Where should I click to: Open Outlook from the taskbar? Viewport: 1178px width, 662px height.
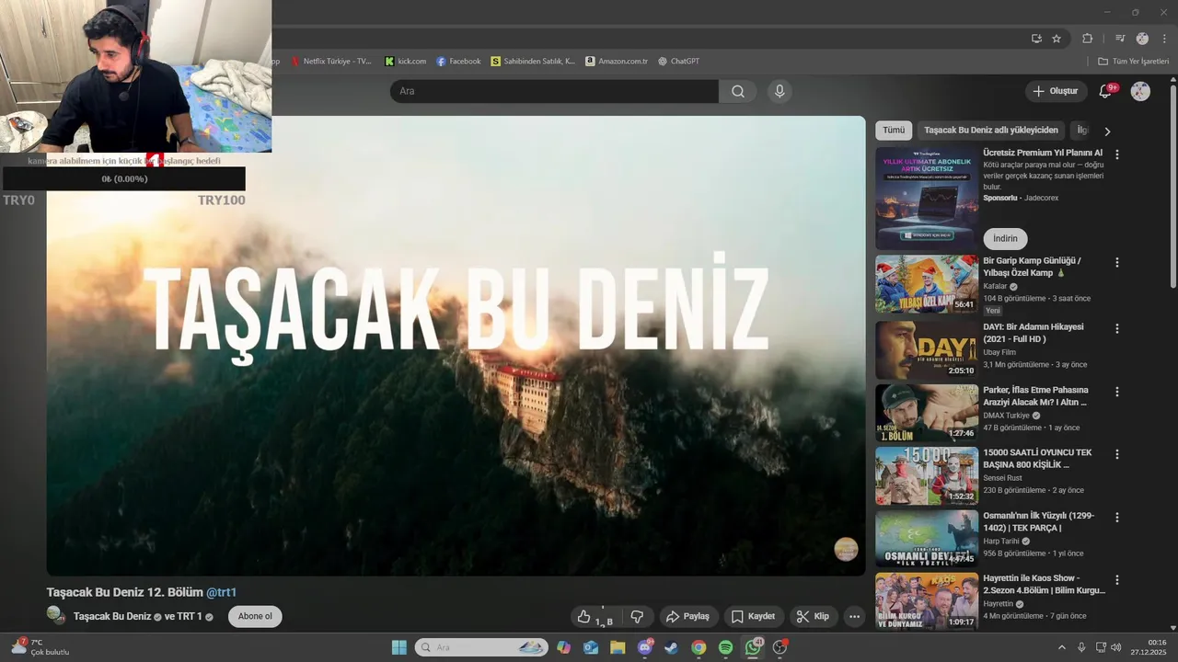[591, 647]
